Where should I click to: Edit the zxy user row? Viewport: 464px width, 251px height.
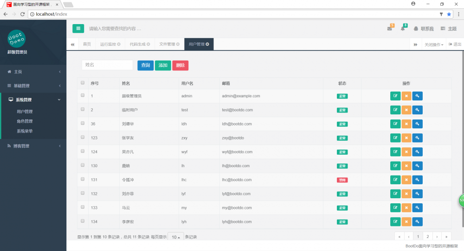pyautogui.click(x=395, y=138)
